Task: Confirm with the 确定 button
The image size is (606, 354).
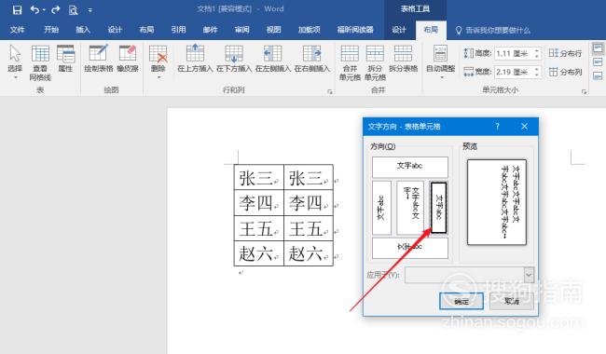Action: point(461,301)
